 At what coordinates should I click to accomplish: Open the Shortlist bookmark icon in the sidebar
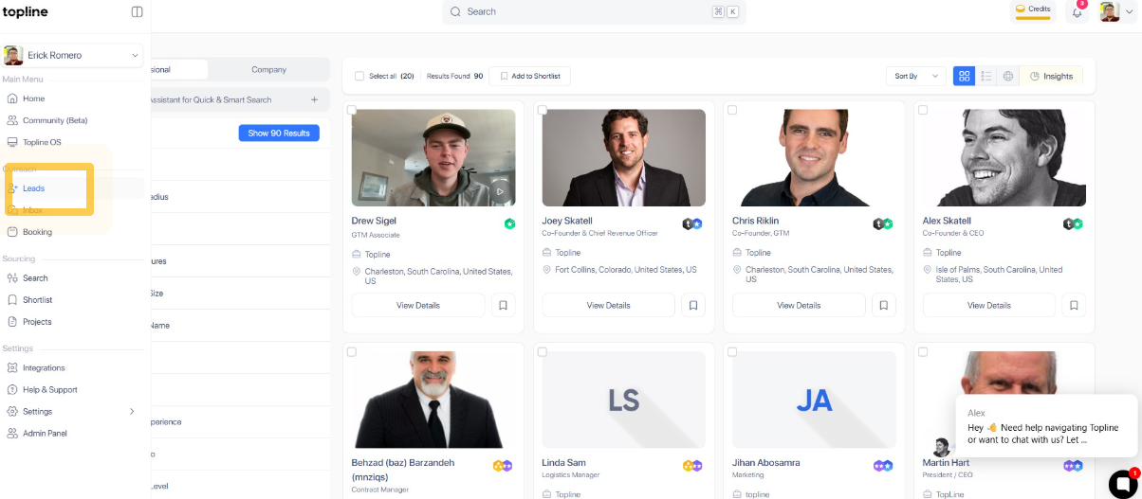coord(12,300)
